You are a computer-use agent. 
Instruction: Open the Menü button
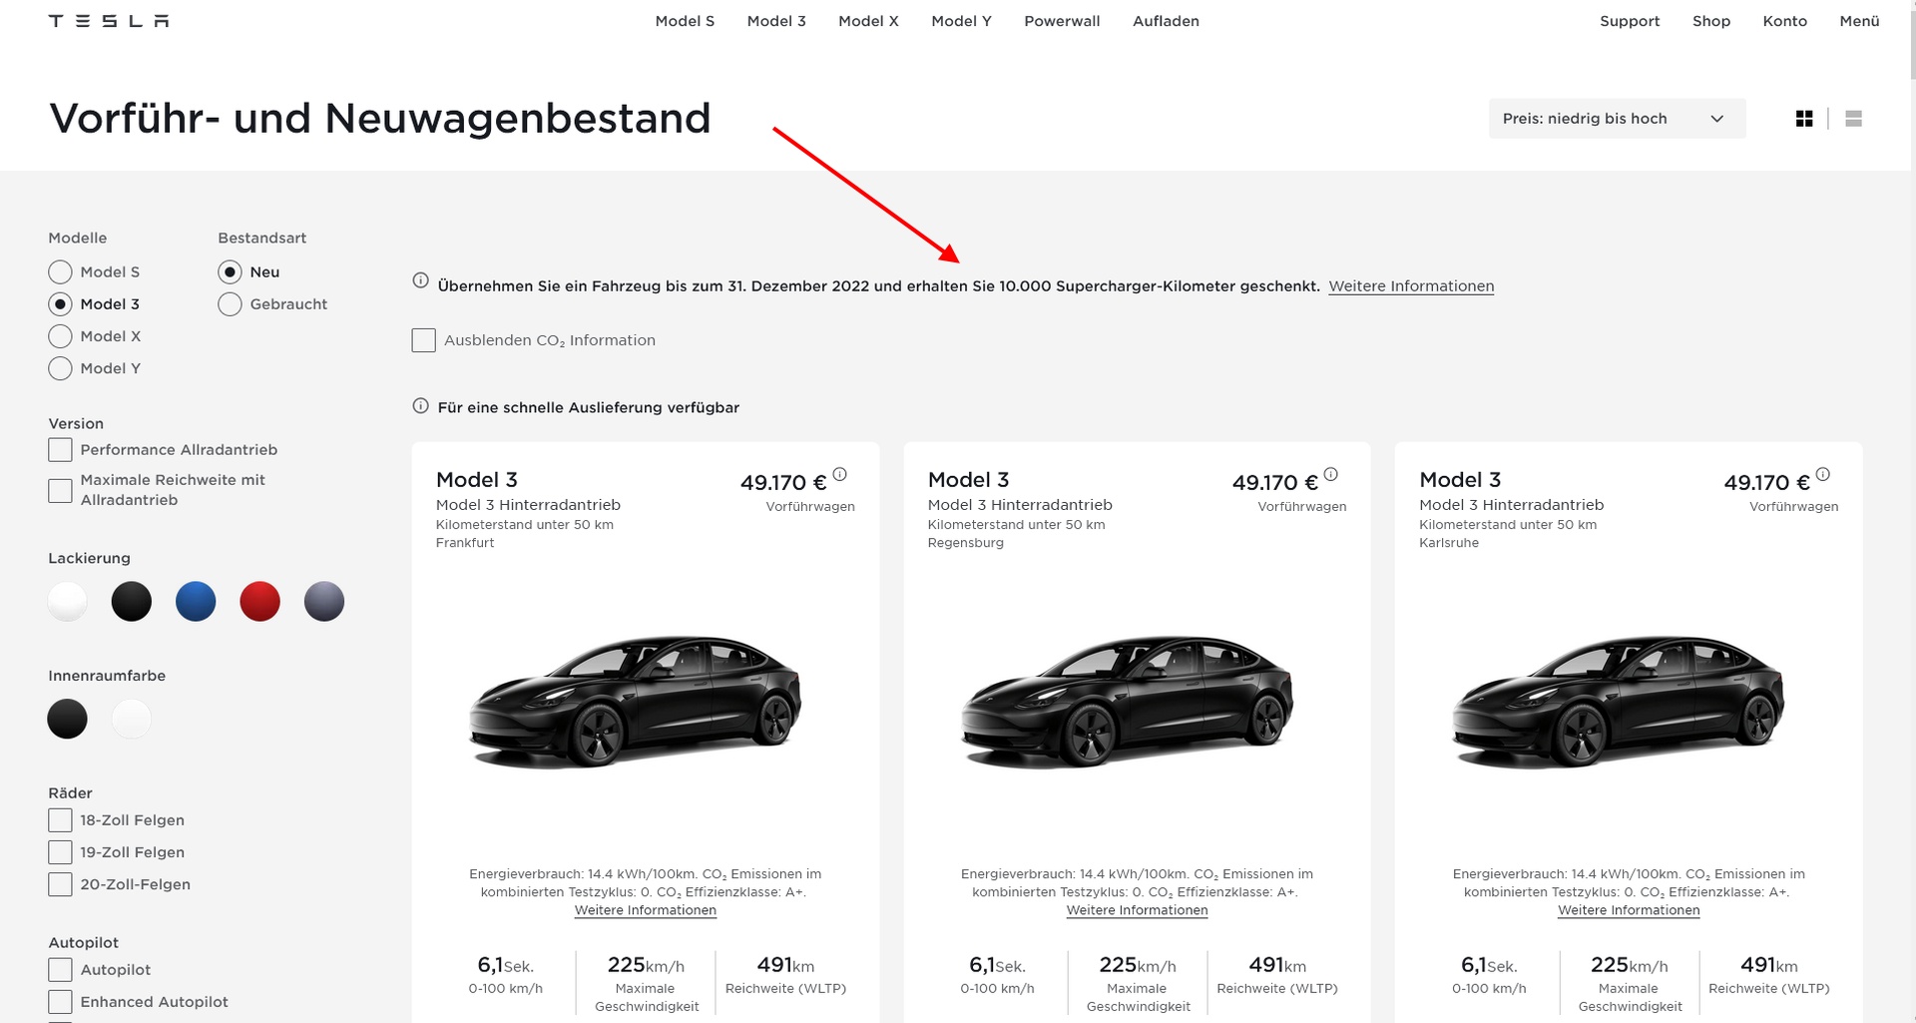point(1859,21)
